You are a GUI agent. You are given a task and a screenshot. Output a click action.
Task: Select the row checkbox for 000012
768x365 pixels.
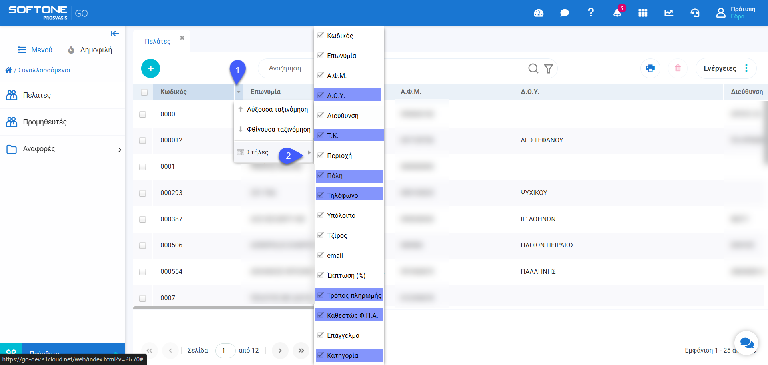tap(143, 140)
